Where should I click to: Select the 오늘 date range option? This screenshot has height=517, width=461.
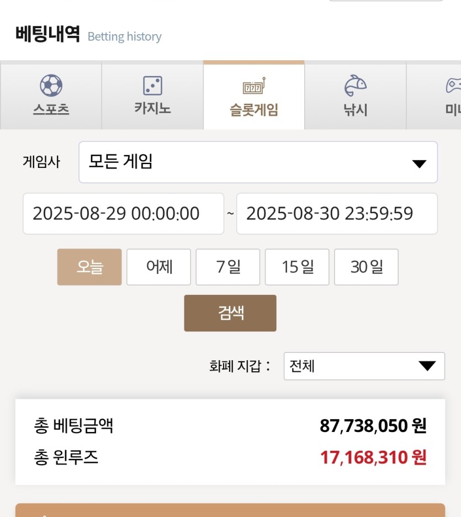(x=89, y=267)
